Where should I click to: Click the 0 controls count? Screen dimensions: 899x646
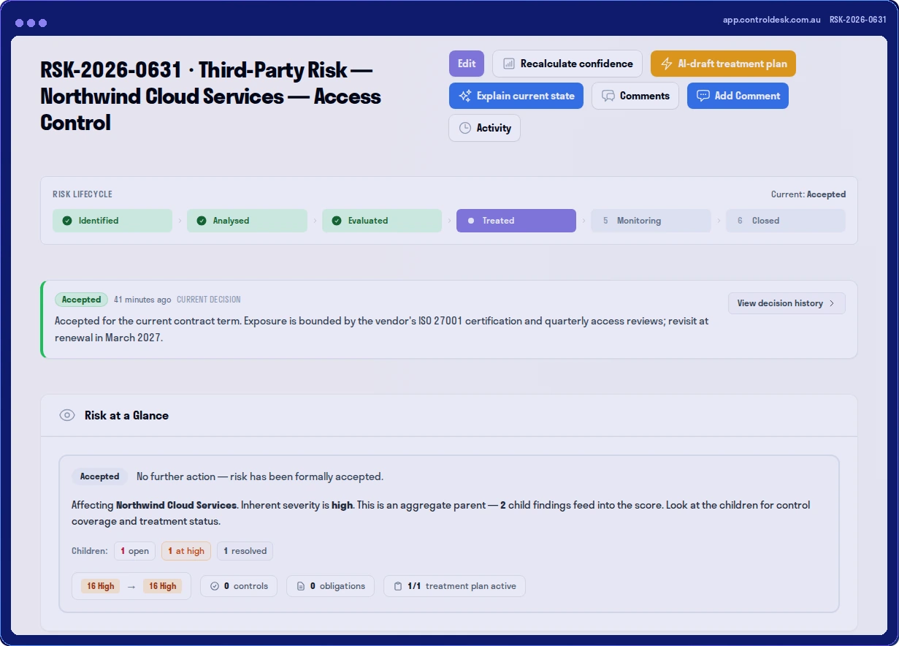pos(239,586)
